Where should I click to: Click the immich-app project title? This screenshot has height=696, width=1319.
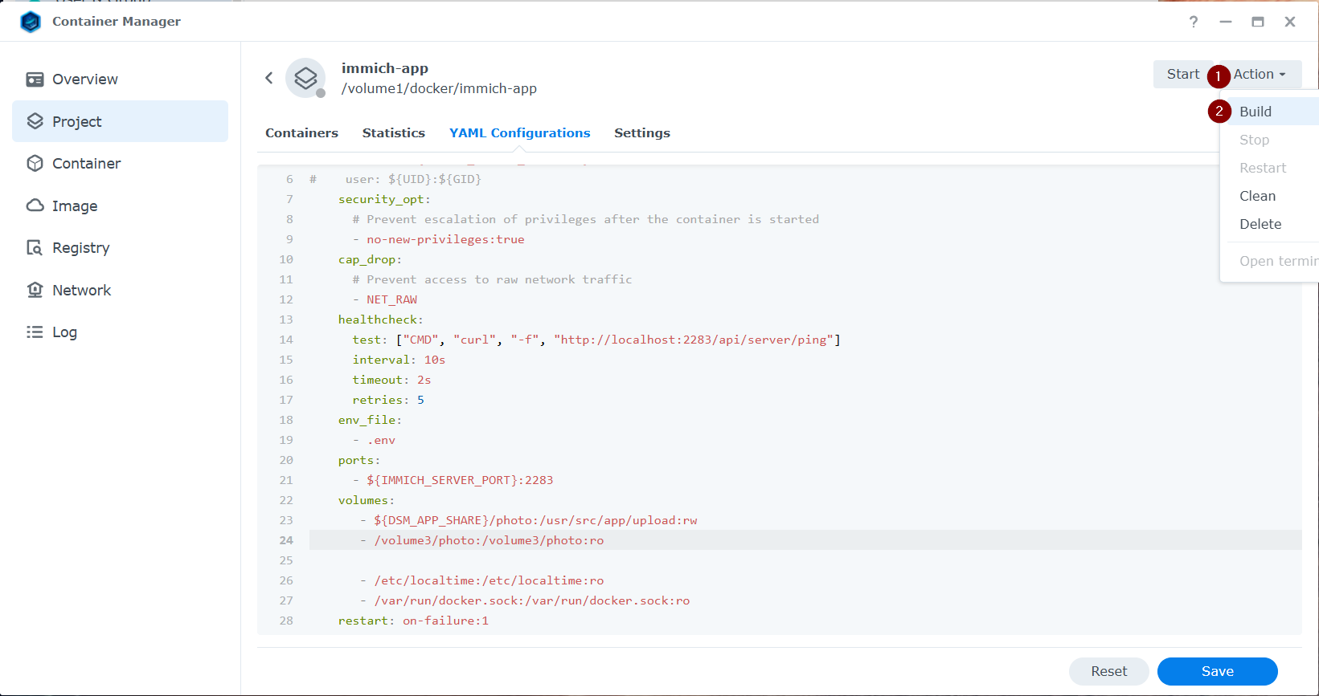385,68
